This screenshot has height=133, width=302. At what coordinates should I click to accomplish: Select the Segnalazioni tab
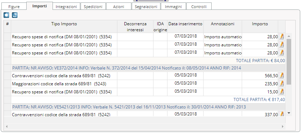[x=146, y=7]
